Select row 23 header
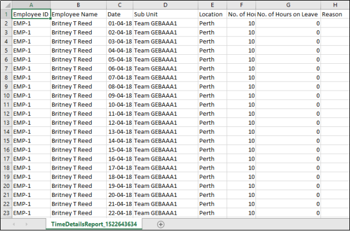 [x=6, y=213]
